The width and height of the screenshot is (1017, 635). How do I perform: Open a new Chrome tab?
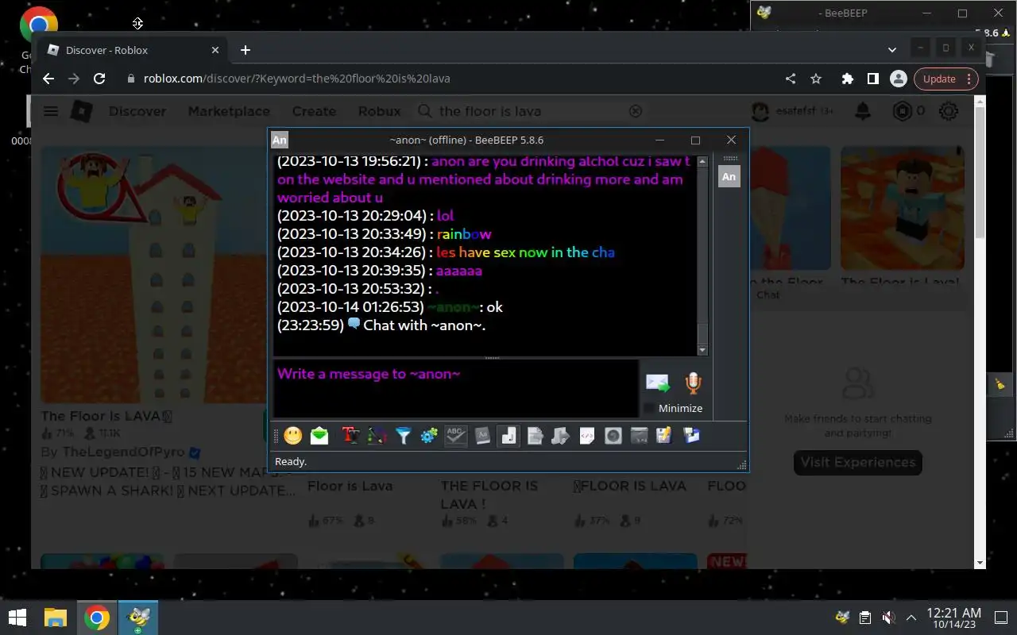246,50
